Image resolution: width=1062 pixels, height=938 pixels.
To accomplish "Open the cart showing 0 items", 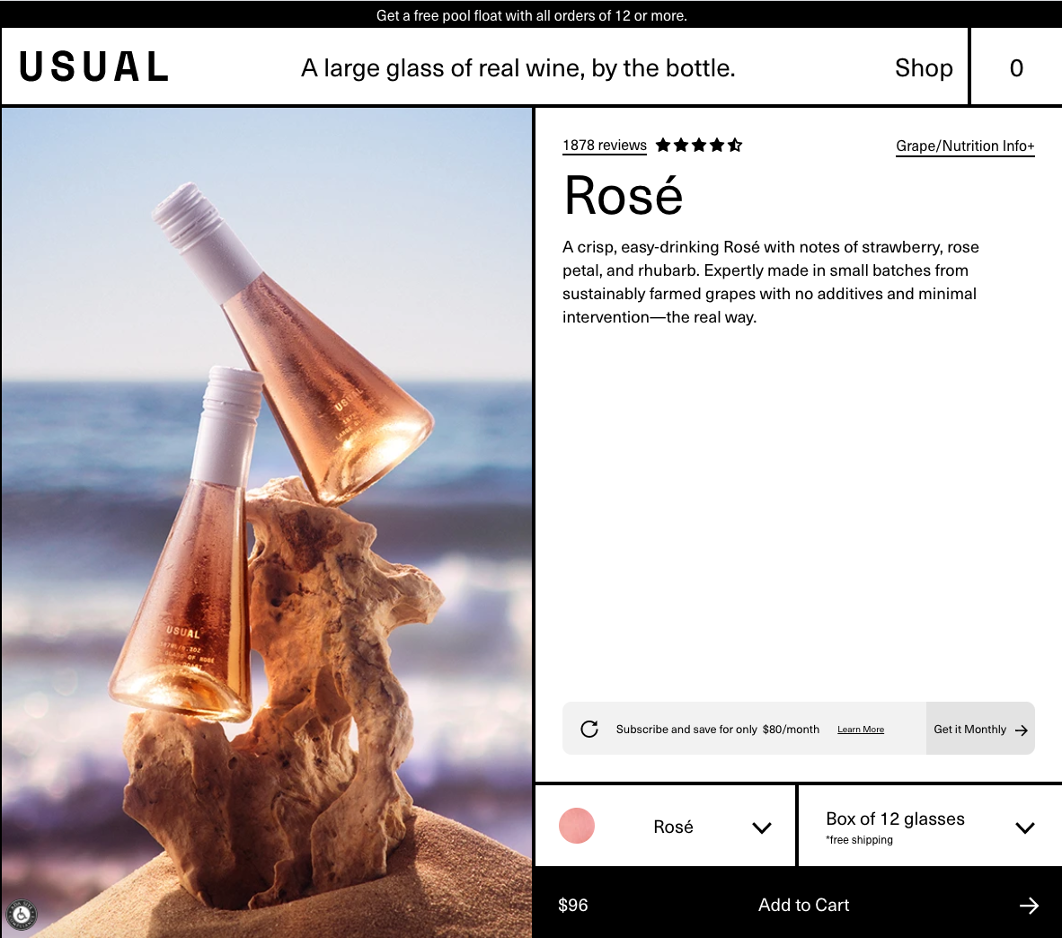I will point(1016,68).
